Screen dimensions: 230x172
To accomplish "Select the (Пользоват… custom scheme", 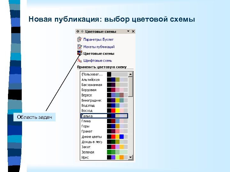I will pos(104,75).
